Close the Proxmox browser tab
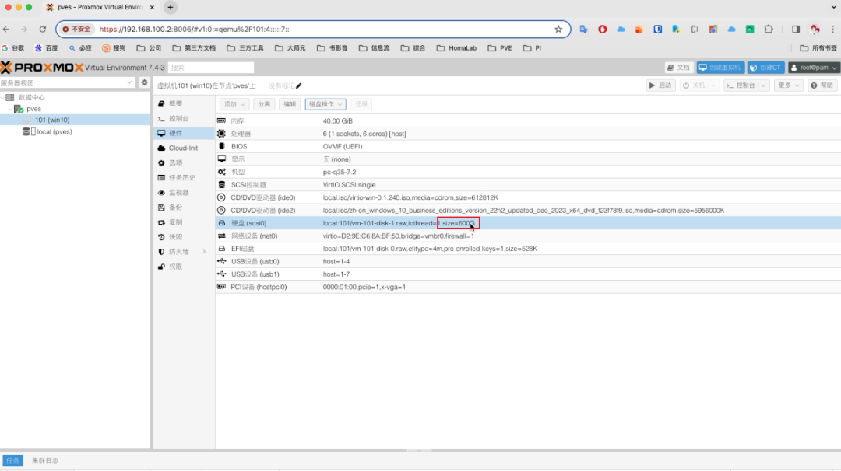The image size is (841, 471). coord(152,8)
